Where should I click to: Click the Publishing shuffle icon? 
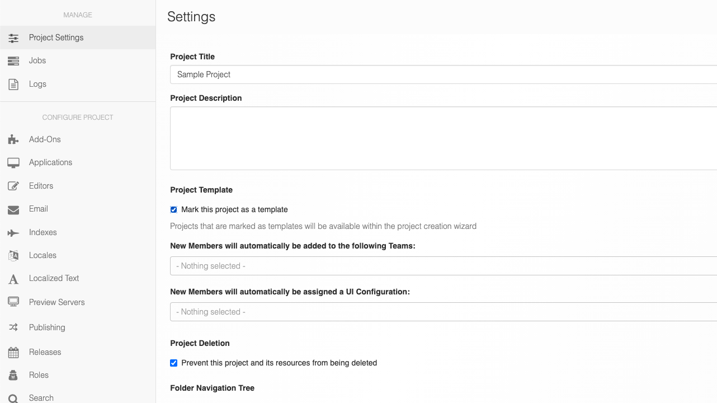point(13,327)
